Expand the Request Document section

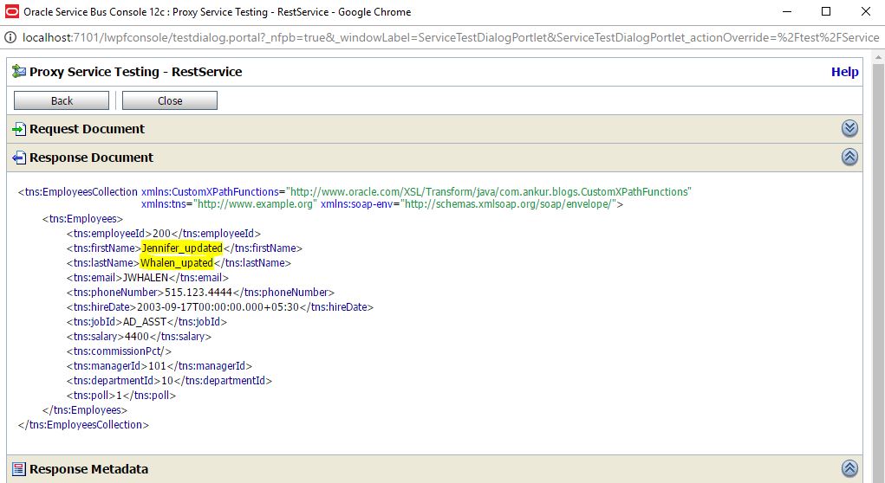(x=849, y=128)
